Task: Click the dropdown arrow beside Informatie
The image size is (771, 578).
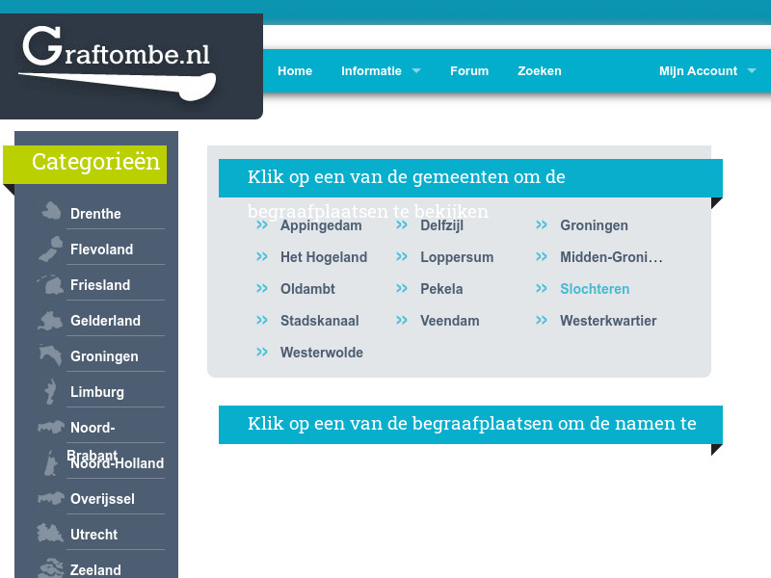Action: (415, 70)
